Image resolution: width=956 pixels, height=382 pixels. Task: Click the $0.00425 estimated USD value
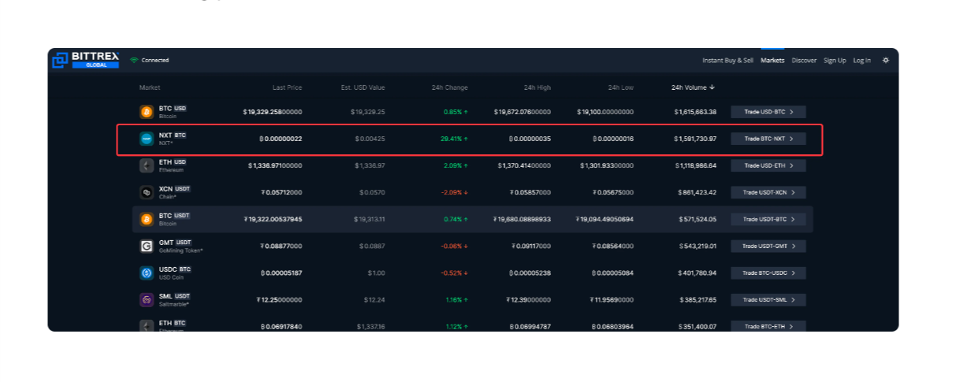pos(370,139)
